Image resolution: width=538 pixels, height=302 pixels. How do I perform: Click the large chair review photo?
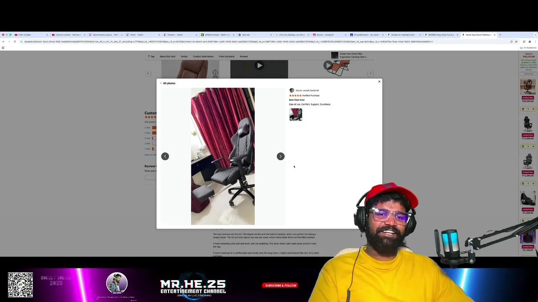pyautogui.click(x=223, y=156)
